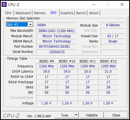130x120 pixels.
Task: Click the DDR4 memory type field
Action: pyautogui.click(x=57, y=25)
